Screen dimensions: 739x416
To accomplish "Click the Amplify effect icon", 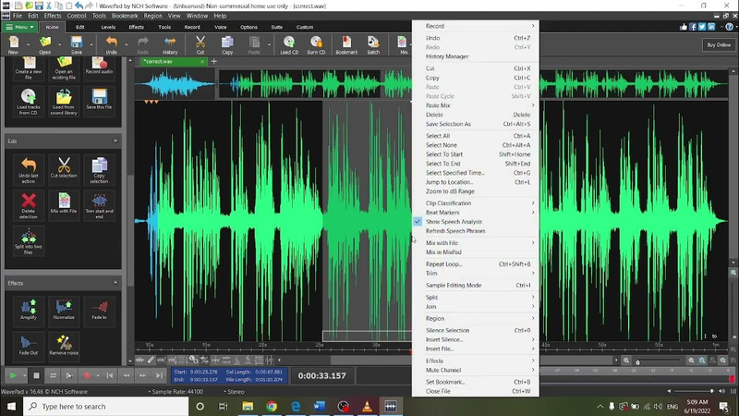I will click(x=29, y=310).
